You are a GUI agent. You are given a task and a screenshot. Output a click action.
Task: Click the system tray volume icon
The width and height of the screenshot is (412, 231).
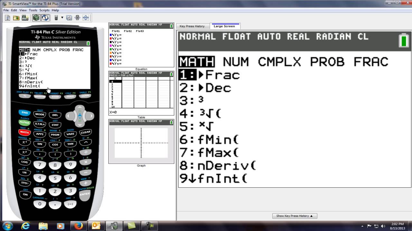click(383, 226)
